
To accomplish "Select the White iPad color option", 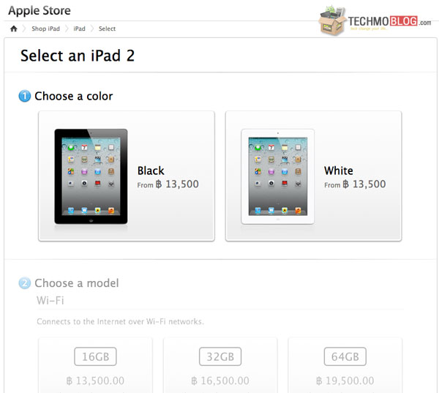I will coord(314,176).
